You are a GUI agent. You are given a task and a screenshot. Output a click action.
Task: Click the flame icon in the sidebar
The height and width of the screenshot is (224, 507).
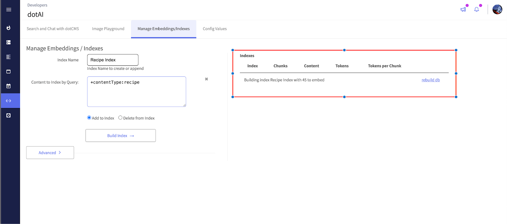9,28
